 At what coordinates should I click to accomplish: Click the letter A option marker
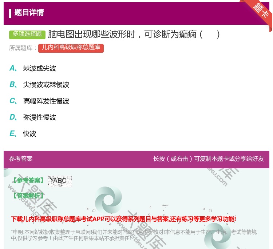13,68
